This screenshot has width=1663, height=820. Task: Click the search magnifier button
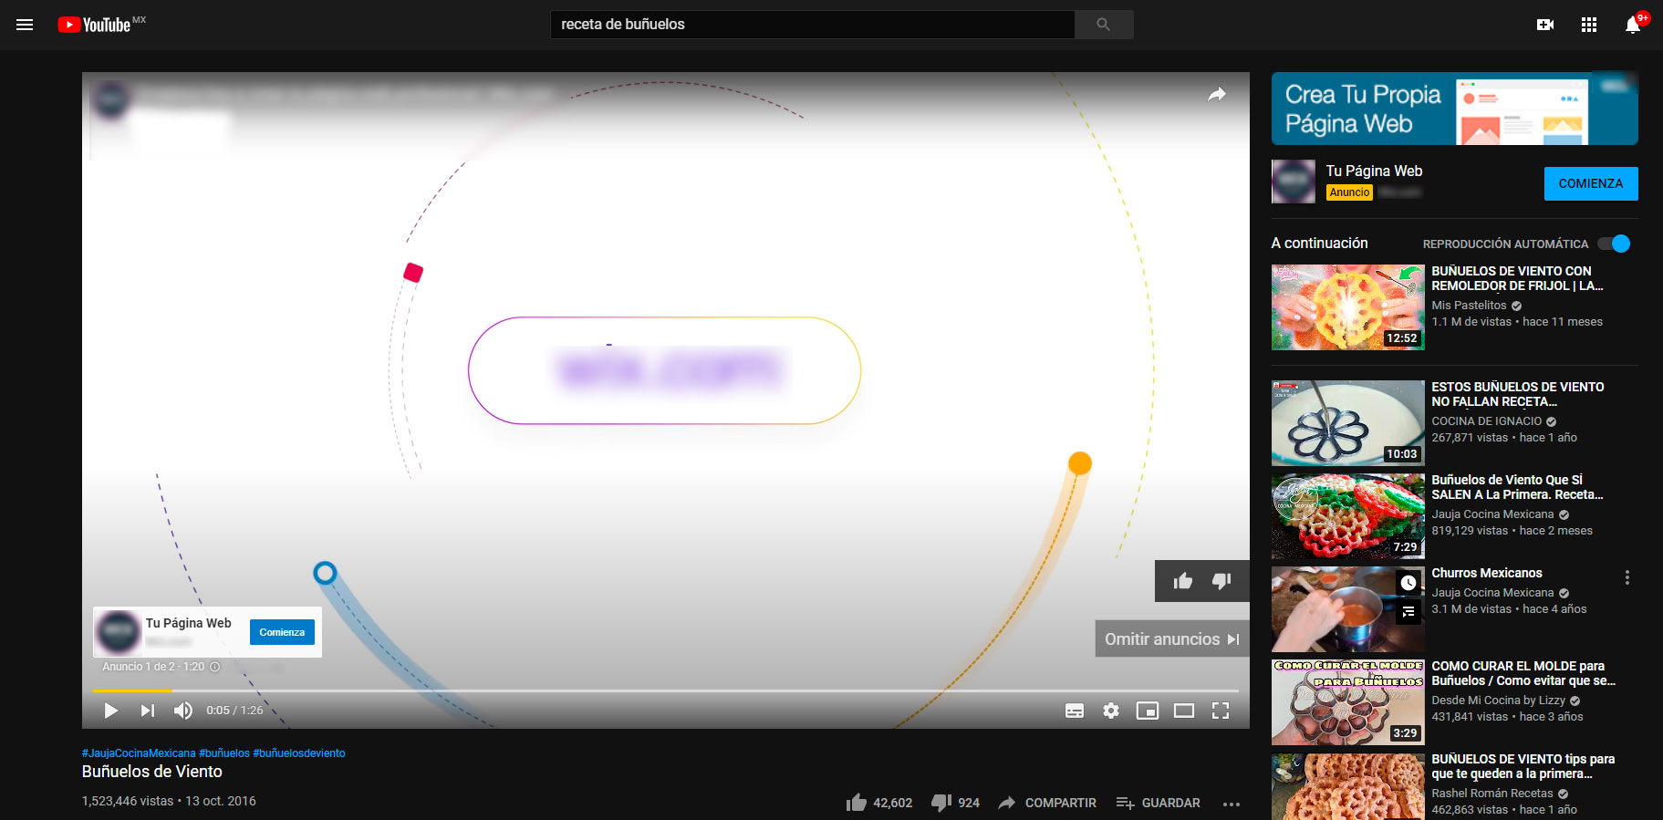[x=1104, y=25]
